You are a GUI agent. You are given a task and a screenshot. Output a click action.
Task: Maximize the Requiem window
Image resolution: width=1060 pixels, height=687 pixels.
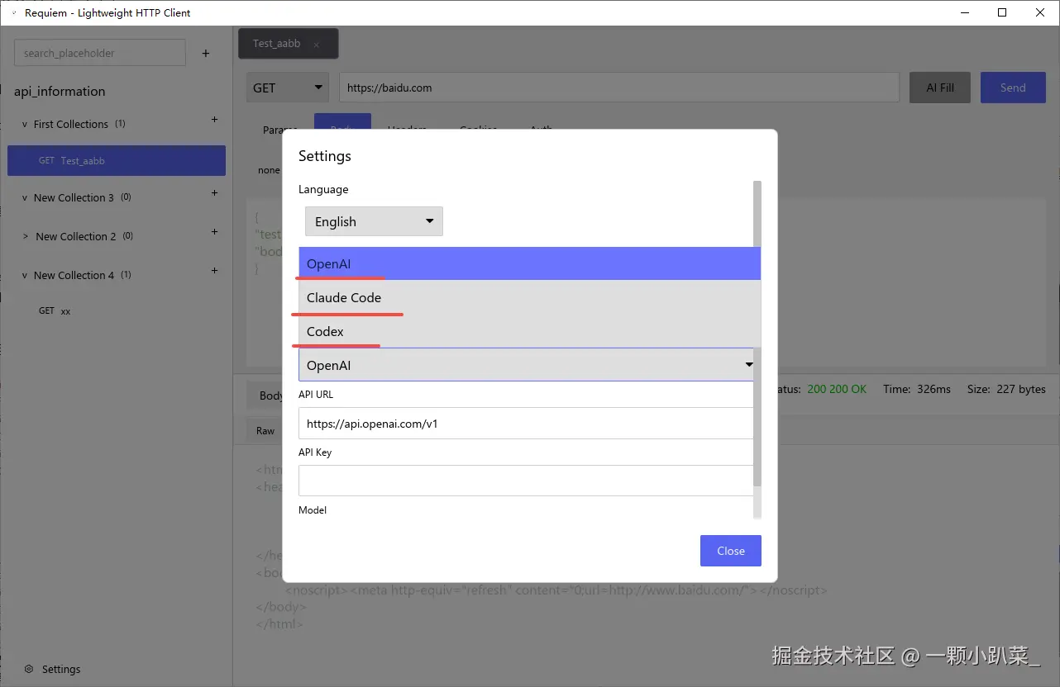(x=1002, y=12)
